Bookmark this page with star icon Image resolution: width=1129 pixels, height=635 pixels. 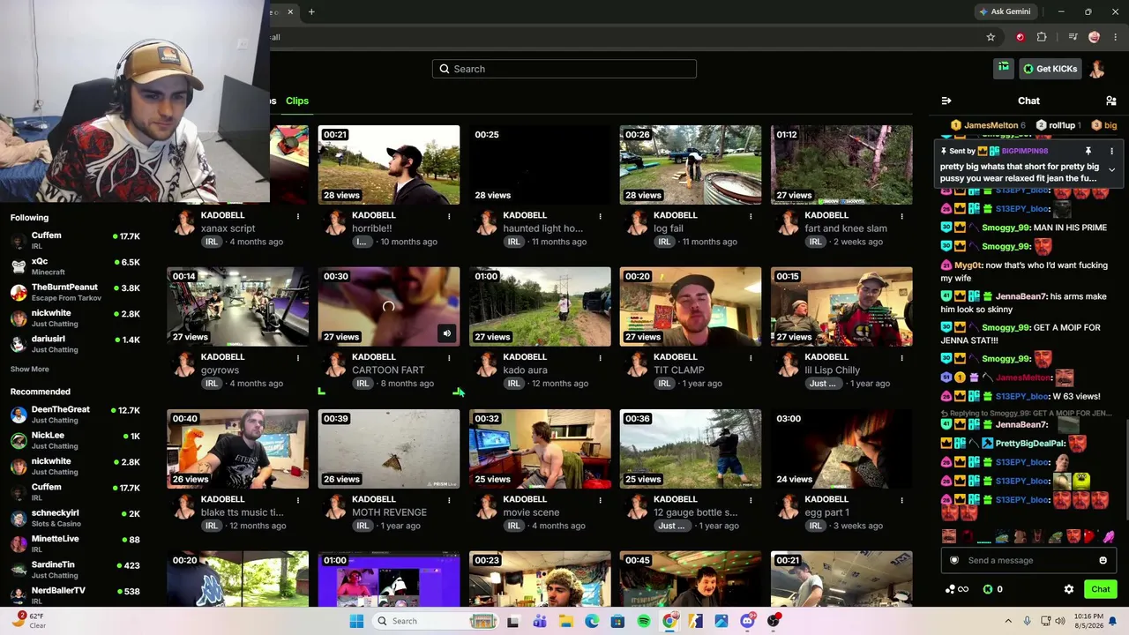click(991, 37)
